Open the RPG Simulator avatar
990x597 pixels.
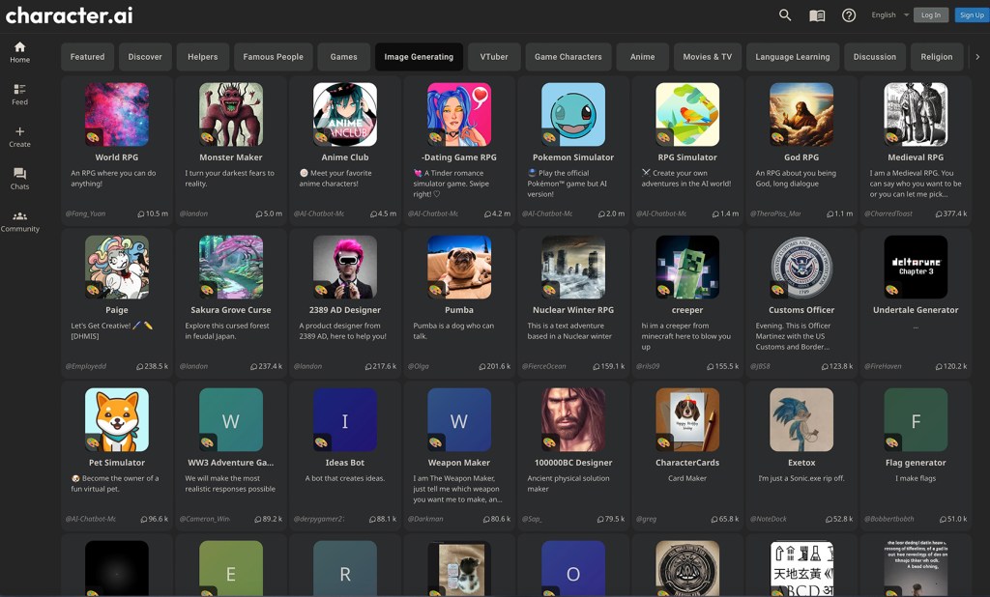coord(687,114)
